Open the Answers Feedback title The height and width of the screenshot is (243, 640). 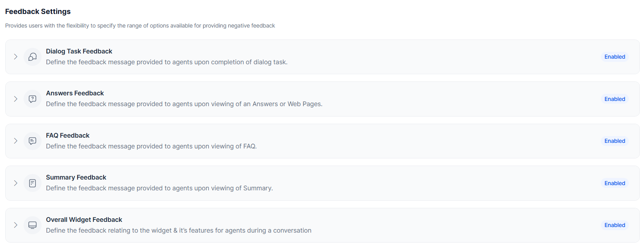pyautogui.click(x=75, y=93)
